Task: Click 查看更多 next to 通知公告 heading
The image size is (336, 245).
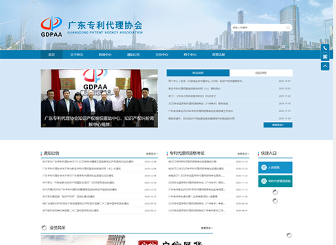Action: (152, 153)
